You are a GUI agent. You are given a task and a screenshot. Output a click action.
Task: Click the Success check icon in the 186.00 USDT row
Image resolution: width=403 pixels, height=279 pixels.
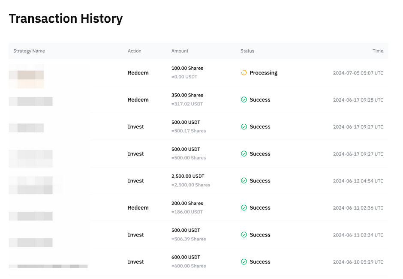[244, 208]
